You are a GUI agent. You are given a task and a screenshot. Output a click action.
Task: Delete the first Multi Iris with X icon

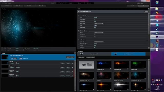coord(72,72)
